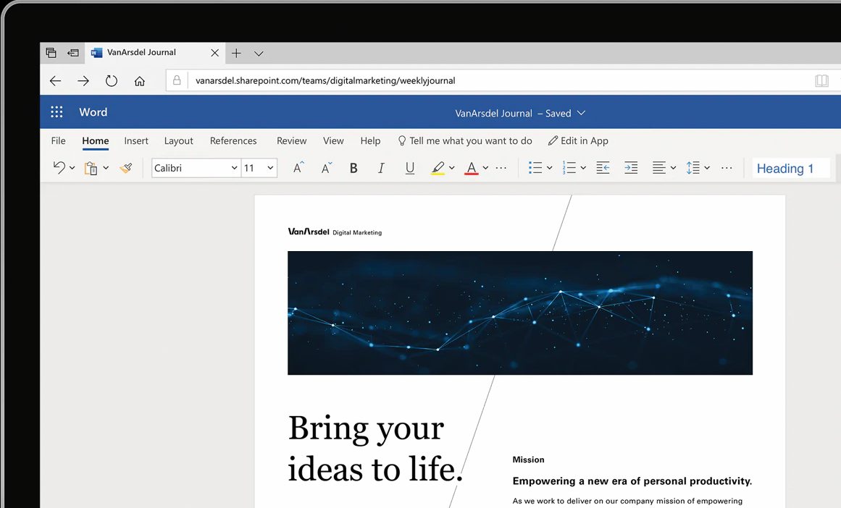
Task: Show more paragraph options ellipsis
Action: (727, 168)
